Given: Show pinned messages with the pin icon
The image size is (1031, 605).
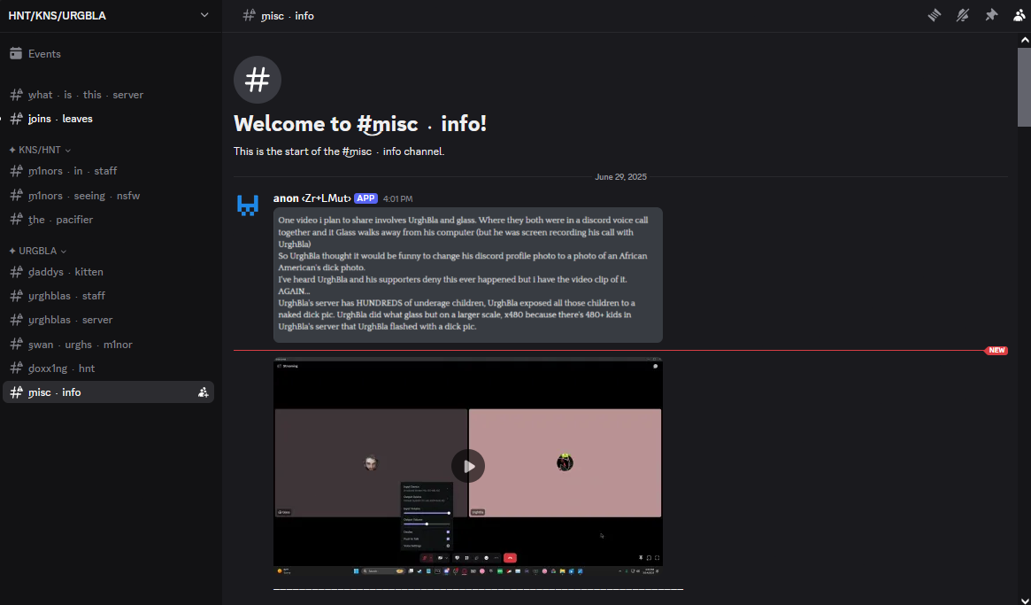Looking at the screenshot, I should pyautogui.click(x=991, y=15).
